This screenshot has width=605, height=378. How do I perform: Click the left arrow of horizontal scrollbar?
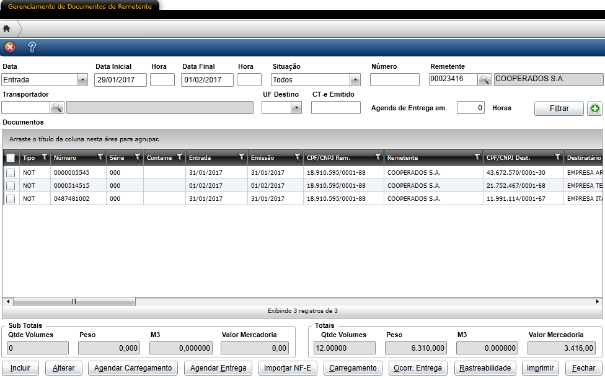pyautogui.click(x=8, y=302)
